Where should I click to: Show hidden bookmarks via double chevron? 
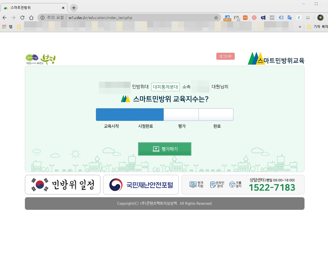click(x=300, y=27)
